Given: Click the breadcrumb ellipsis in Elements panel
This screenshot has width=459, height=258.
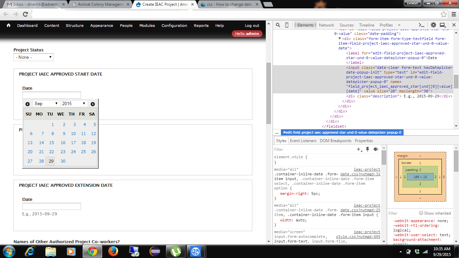Looking at the screenshot, I should [277, 132].
